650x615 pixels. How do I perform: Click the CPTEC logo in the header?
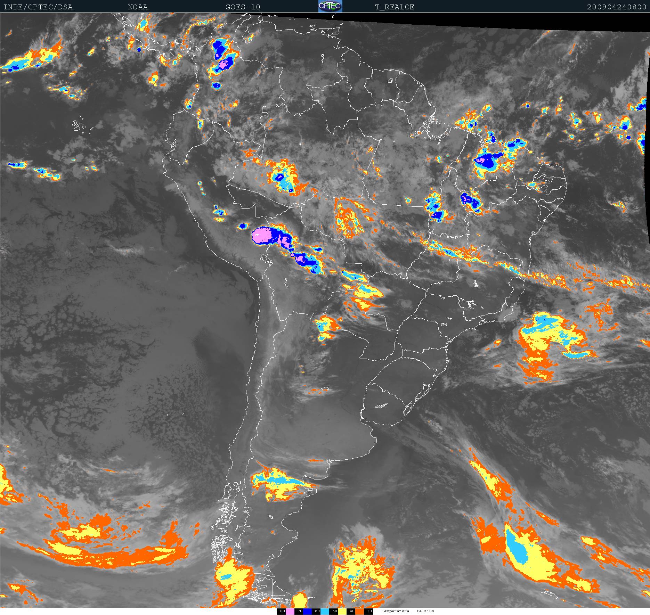(330, 6)
